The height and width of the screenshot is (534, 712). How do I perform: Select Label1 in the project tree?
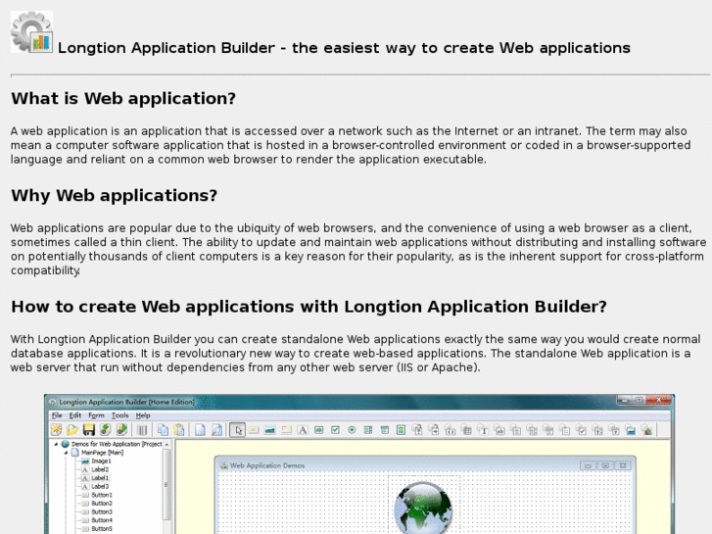click(100, 477)
